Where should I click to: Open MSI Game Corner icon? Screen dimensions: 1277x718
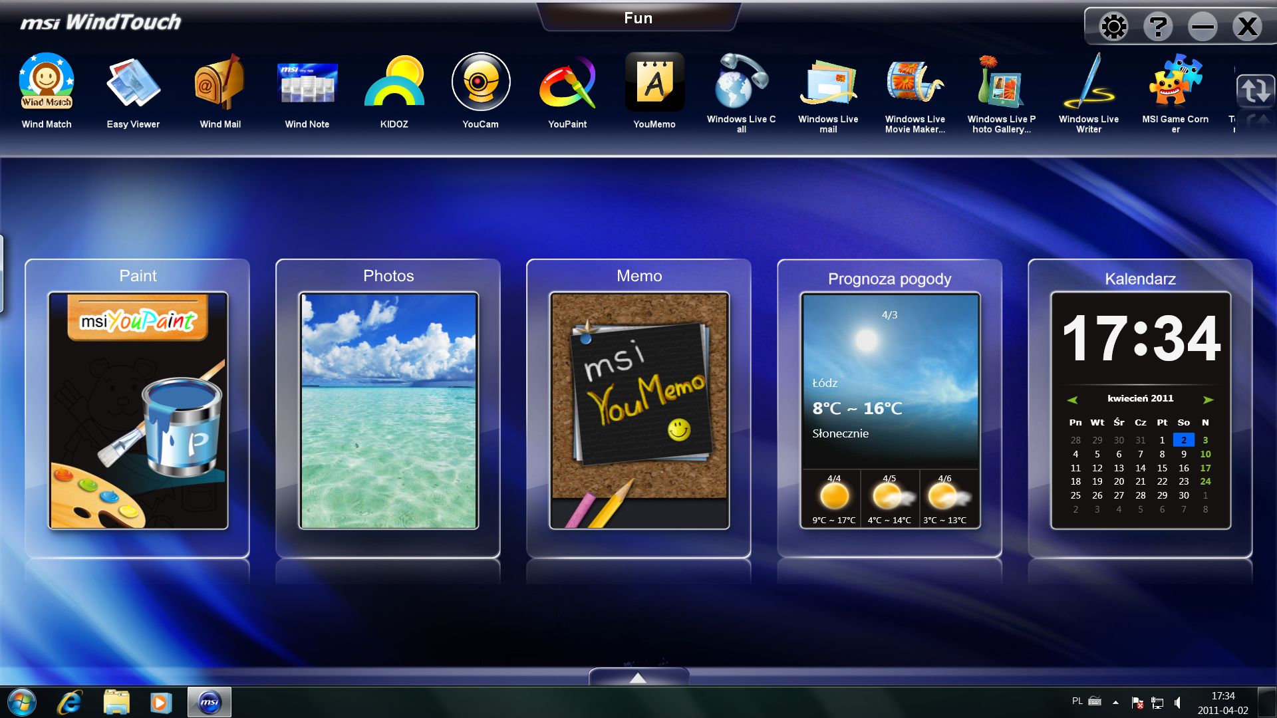(x=1175, y=83)
